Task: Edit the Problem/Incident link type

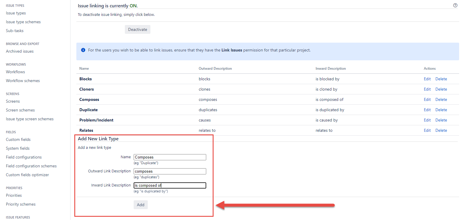Action: point(427,120)
